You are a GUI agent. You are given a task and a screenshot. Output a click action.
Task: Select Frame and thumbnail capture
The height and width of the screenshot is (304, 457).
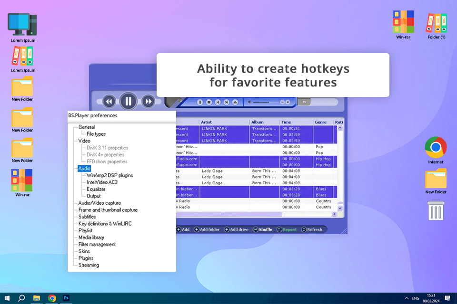point(108,210)
